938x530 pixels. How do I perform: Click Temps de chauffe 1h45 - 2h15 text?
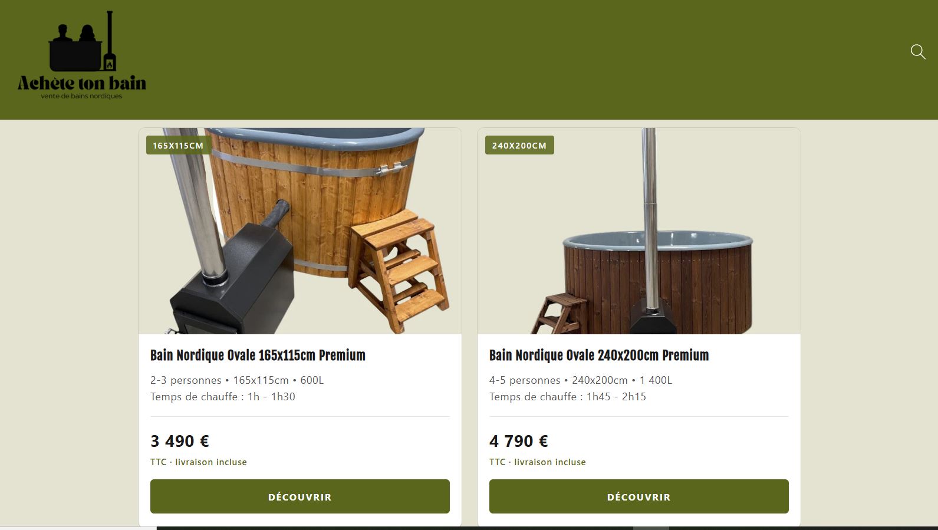tap(568, 397)
